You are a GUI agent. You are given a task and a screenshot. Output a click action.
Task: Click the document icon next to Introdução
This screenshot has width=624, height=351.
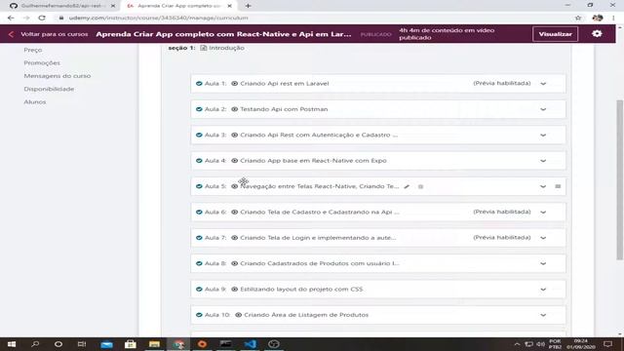[204, 48]
